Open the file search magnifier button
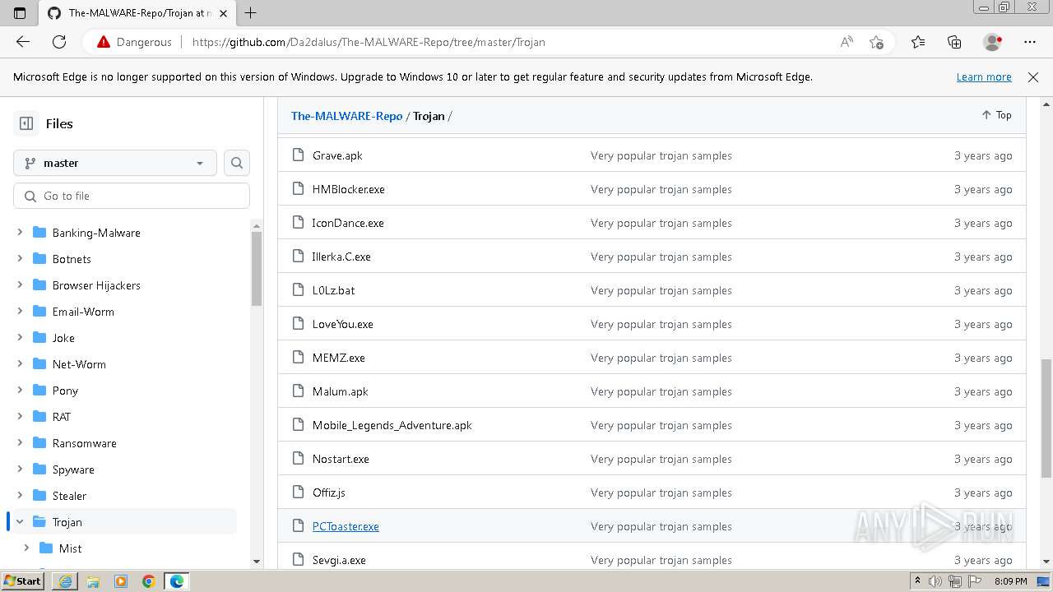Screen dimensions: 1053x592 237,163
